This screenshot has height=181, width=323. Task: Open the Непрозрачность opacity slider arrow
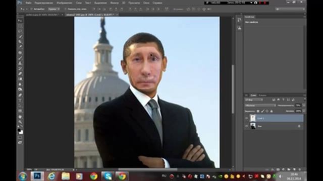(x=304, y=105)
